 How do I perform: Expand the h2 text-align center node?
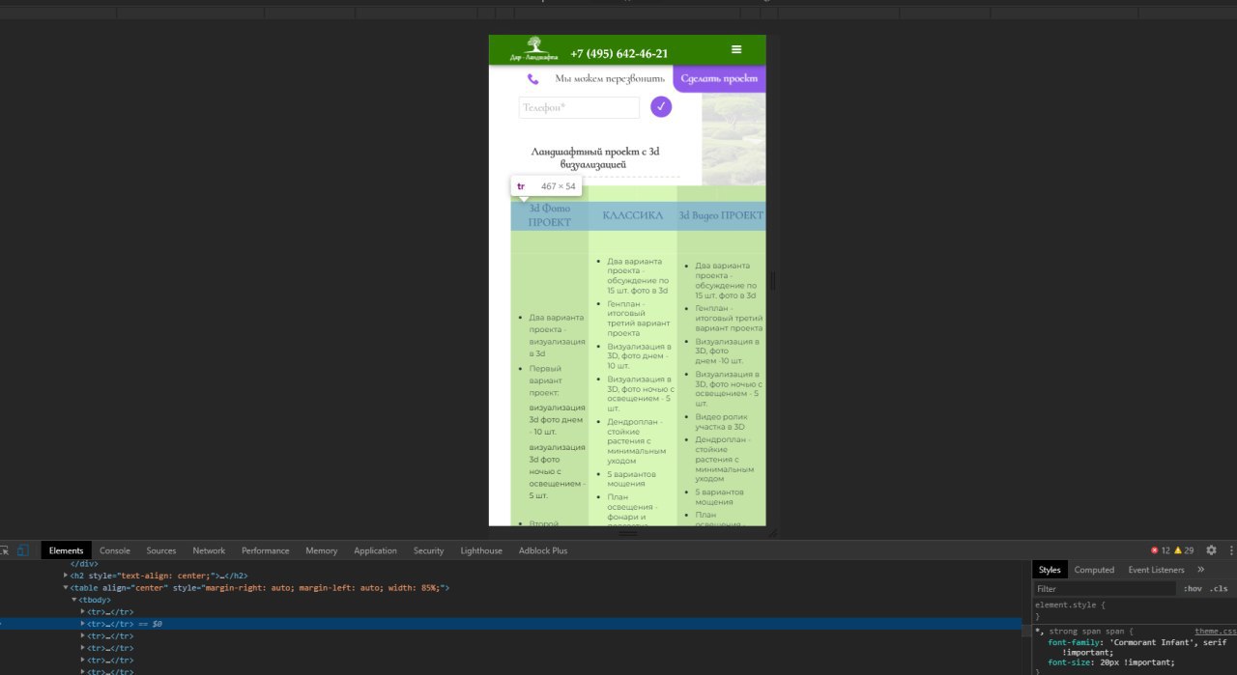coord(66,576)
